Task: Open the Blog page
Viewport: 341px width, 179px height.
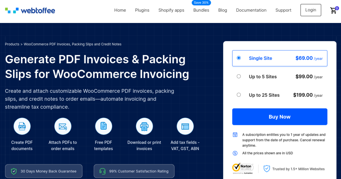Action: pos(223,10)
